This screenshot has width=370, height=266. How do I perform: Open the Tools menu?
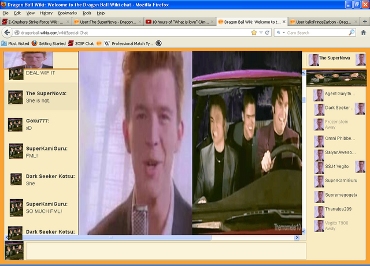click(x=87, y=13)
